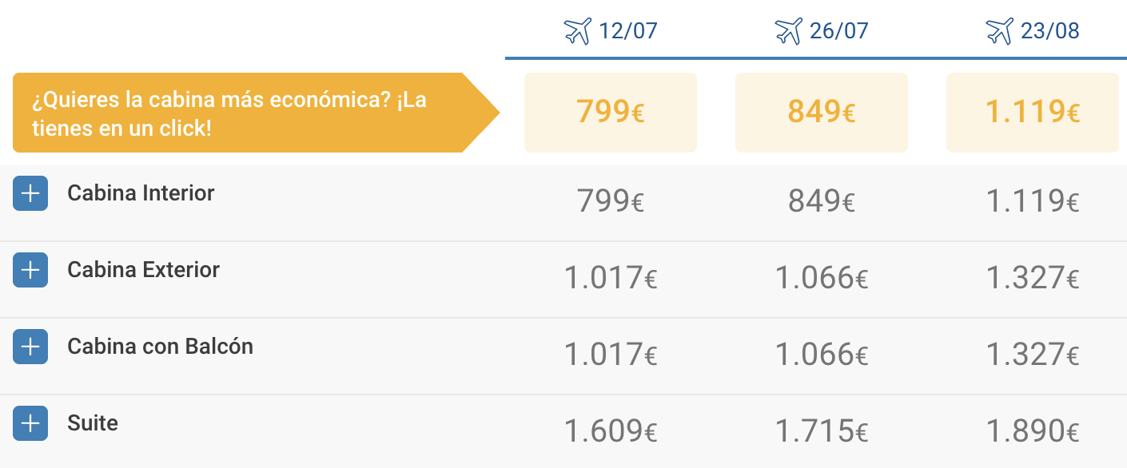Pick Suite price 1.609€ for 12/07

tap(611, 431)
